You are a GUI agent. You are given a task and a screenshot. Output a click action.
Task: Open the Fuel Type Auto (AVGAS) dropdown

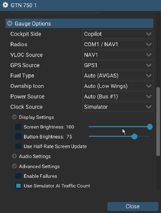[118, 76]
